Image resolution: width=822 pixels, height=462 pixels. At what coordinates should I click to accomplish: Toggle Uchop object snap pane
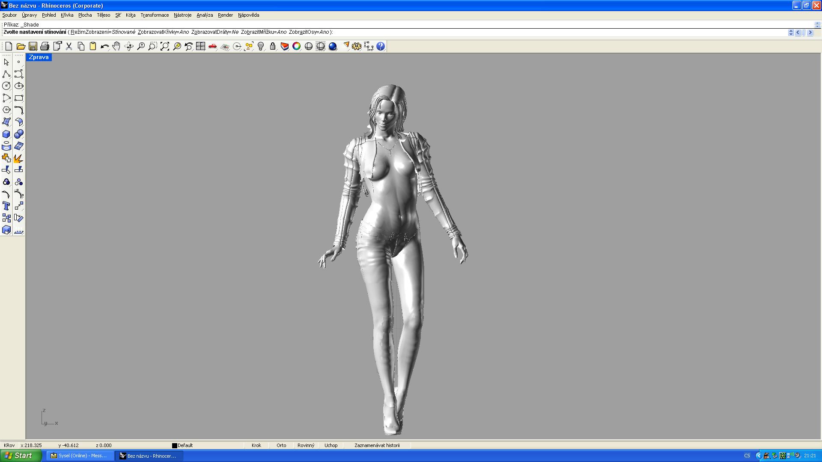click(331, 445)
